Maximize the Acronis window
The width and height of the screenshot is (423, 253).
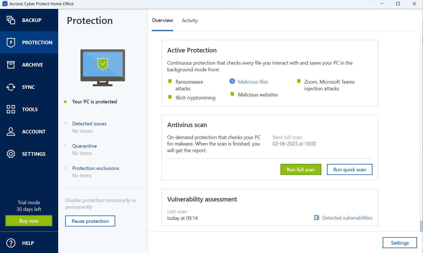pos(398,4)
